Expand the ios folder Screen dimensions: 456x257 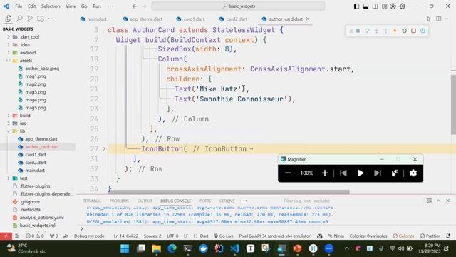pyautogui.click(x=9, y=124)
